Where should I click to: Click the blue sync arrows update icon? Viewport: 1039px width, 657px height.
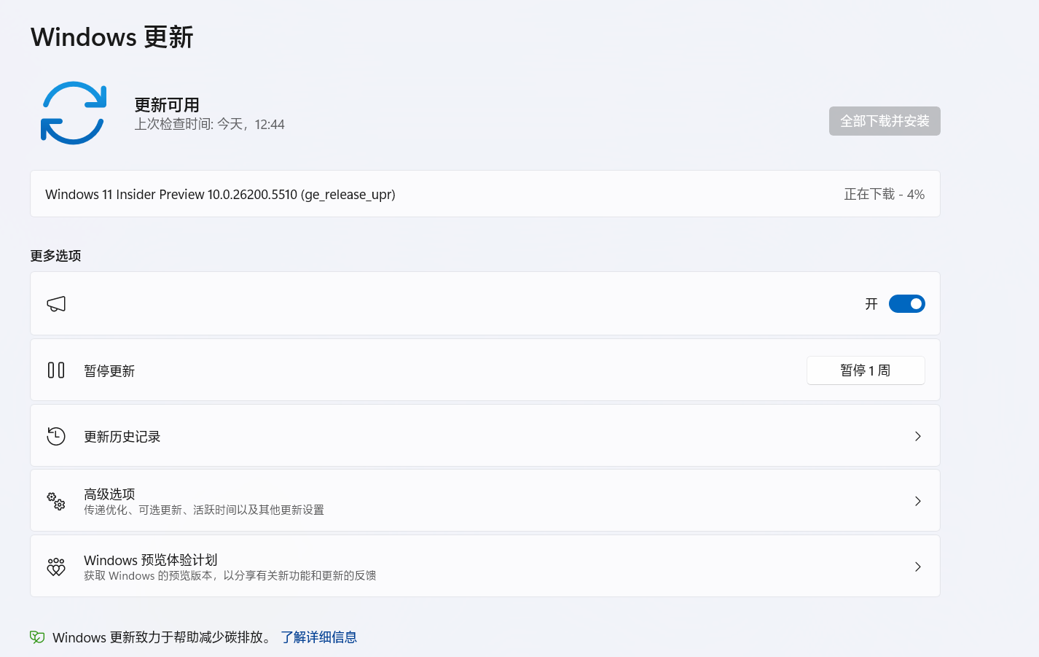74,113
